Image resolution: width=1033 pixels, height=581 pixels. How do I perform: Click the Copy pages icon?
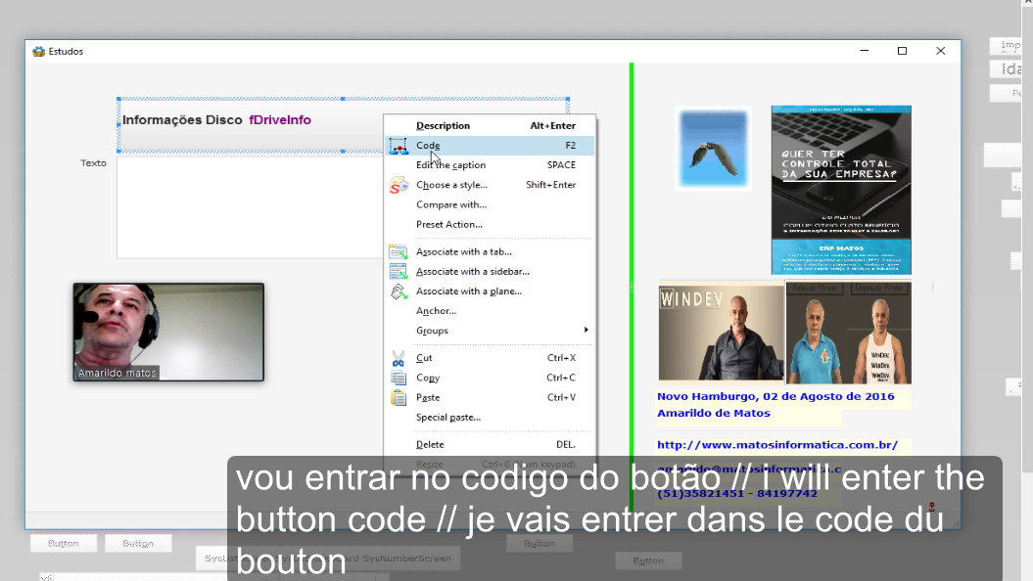(x=399, y=378)
